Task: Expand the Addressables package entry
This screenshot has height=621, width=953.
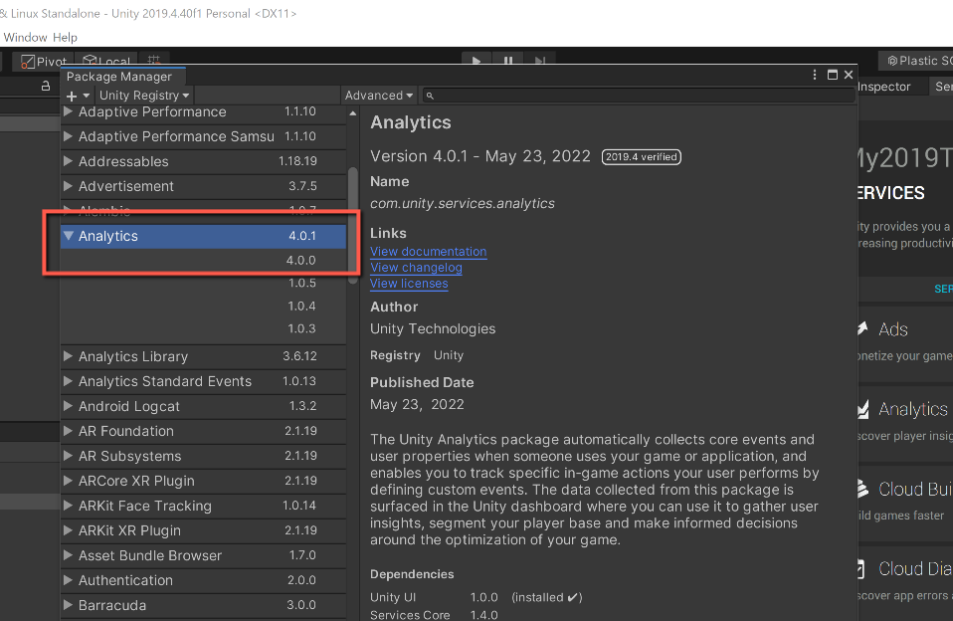Action: tap(68, 161)
